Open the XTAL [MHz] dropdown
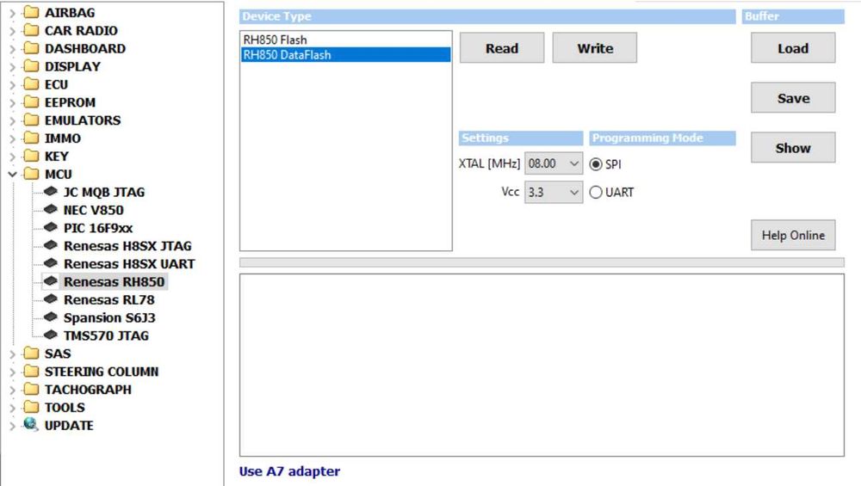The height and width of the screenshot is (486, 861). 554,163
